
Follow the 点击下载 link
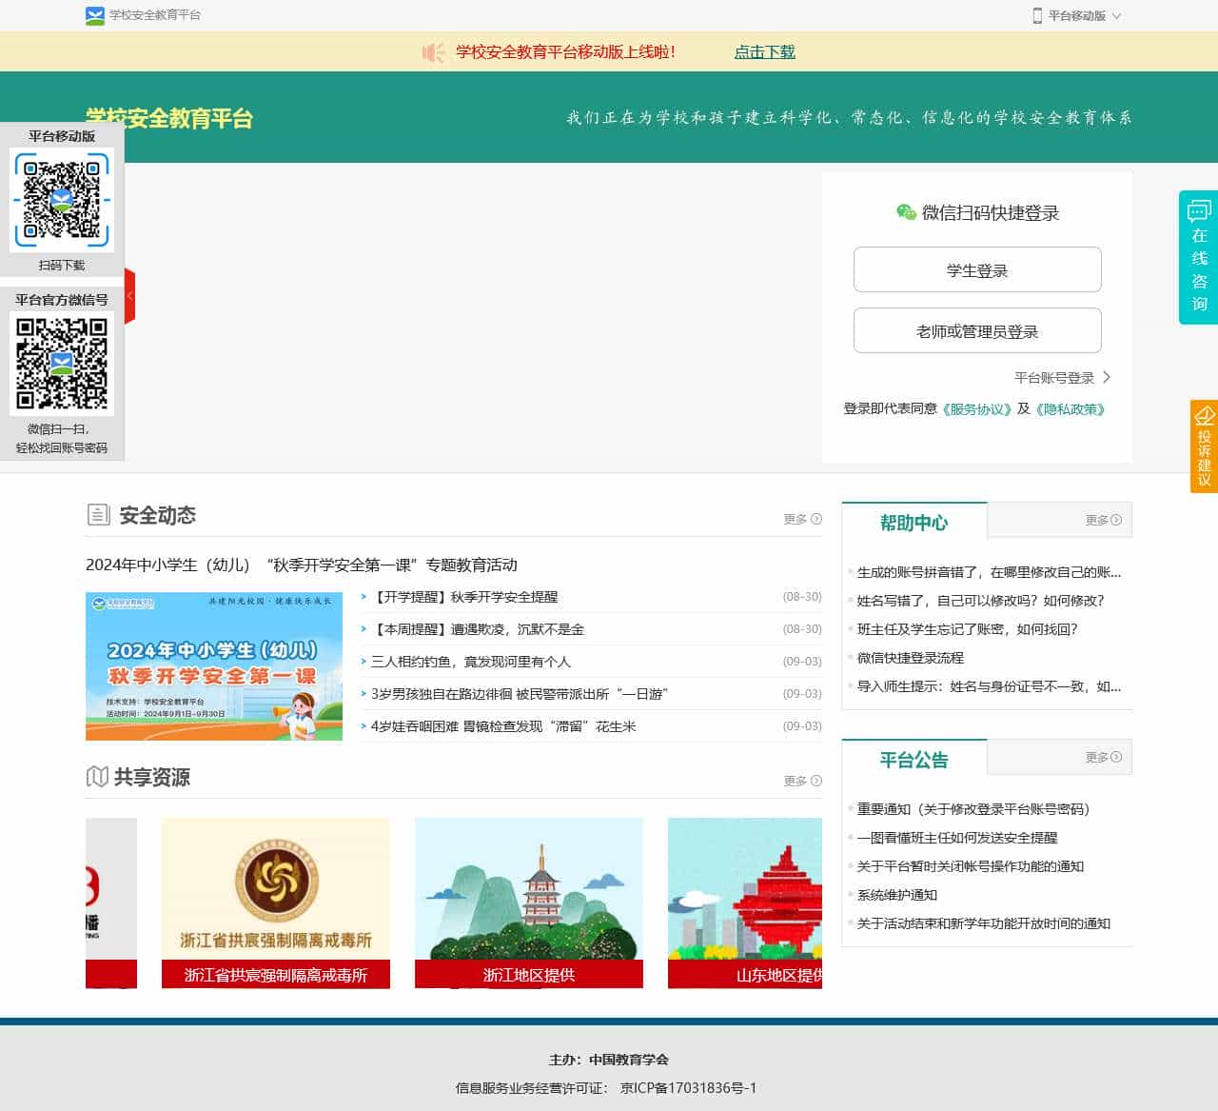(764, 52)
